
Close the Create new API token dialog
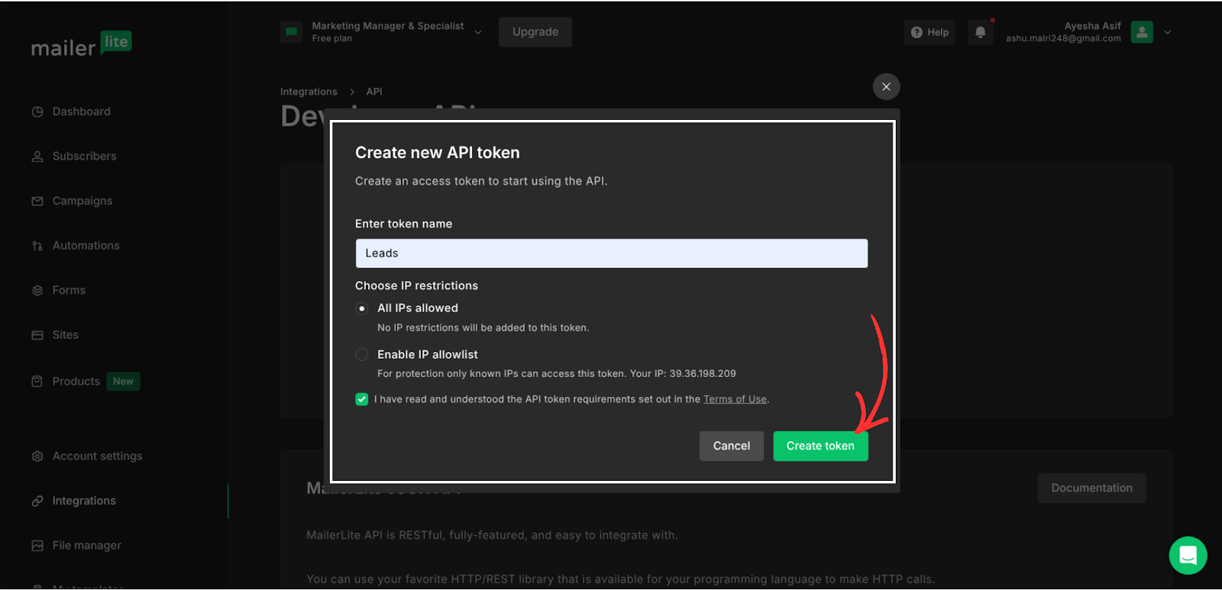pos(886,86)
